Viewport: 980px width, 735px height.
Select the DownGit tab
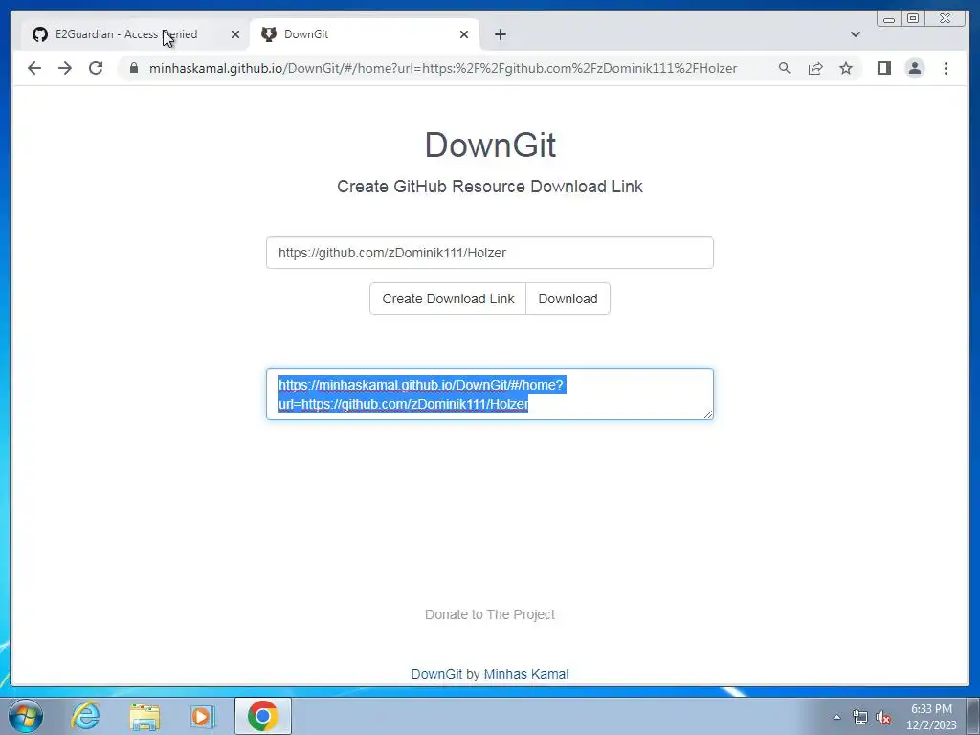365,34
